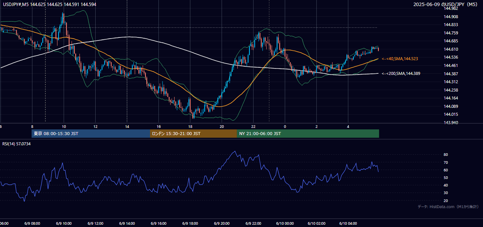Click price axis value 143.940
The height and width of the screenshot is (227, 483).
point(451,123)
